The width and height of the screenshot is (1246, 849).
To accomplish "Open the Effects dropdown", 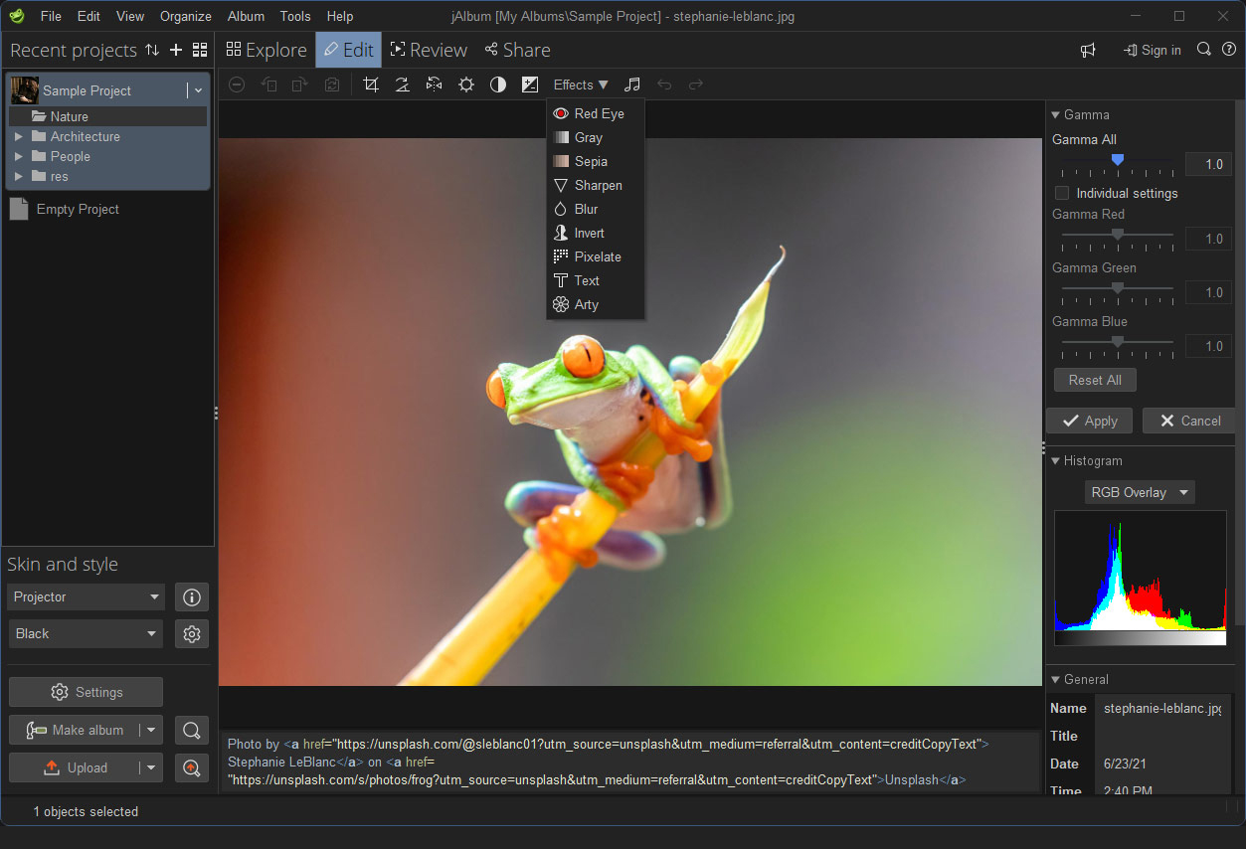I will pos(581,85).
